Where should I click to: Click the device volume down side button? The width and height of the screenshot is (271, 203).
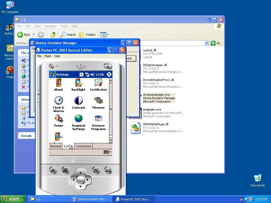[39, 102]
